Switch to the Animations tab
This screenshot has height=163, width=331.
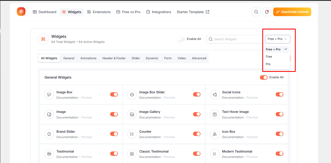pyautogui.click(x=88, y=58)
